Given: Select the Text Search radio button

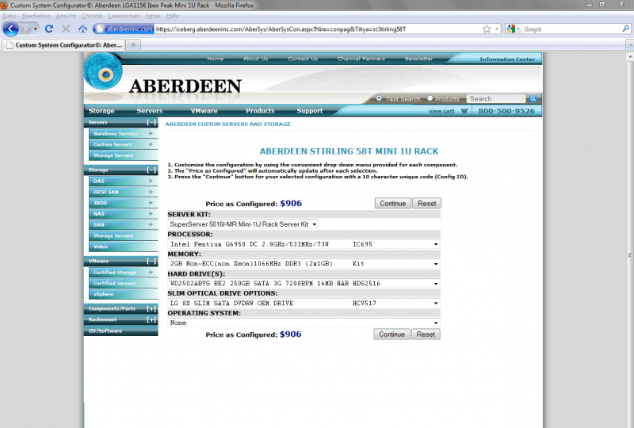Looking at the screenshot, I should (379, 98).
